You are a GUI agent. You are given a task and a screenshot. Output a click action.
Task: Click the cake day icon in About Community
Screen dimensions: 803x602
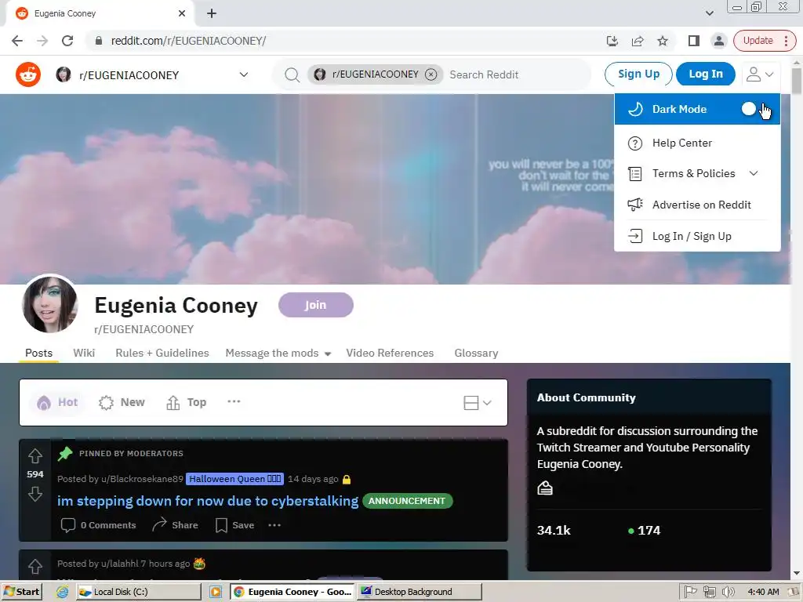(x=545, y=488)
